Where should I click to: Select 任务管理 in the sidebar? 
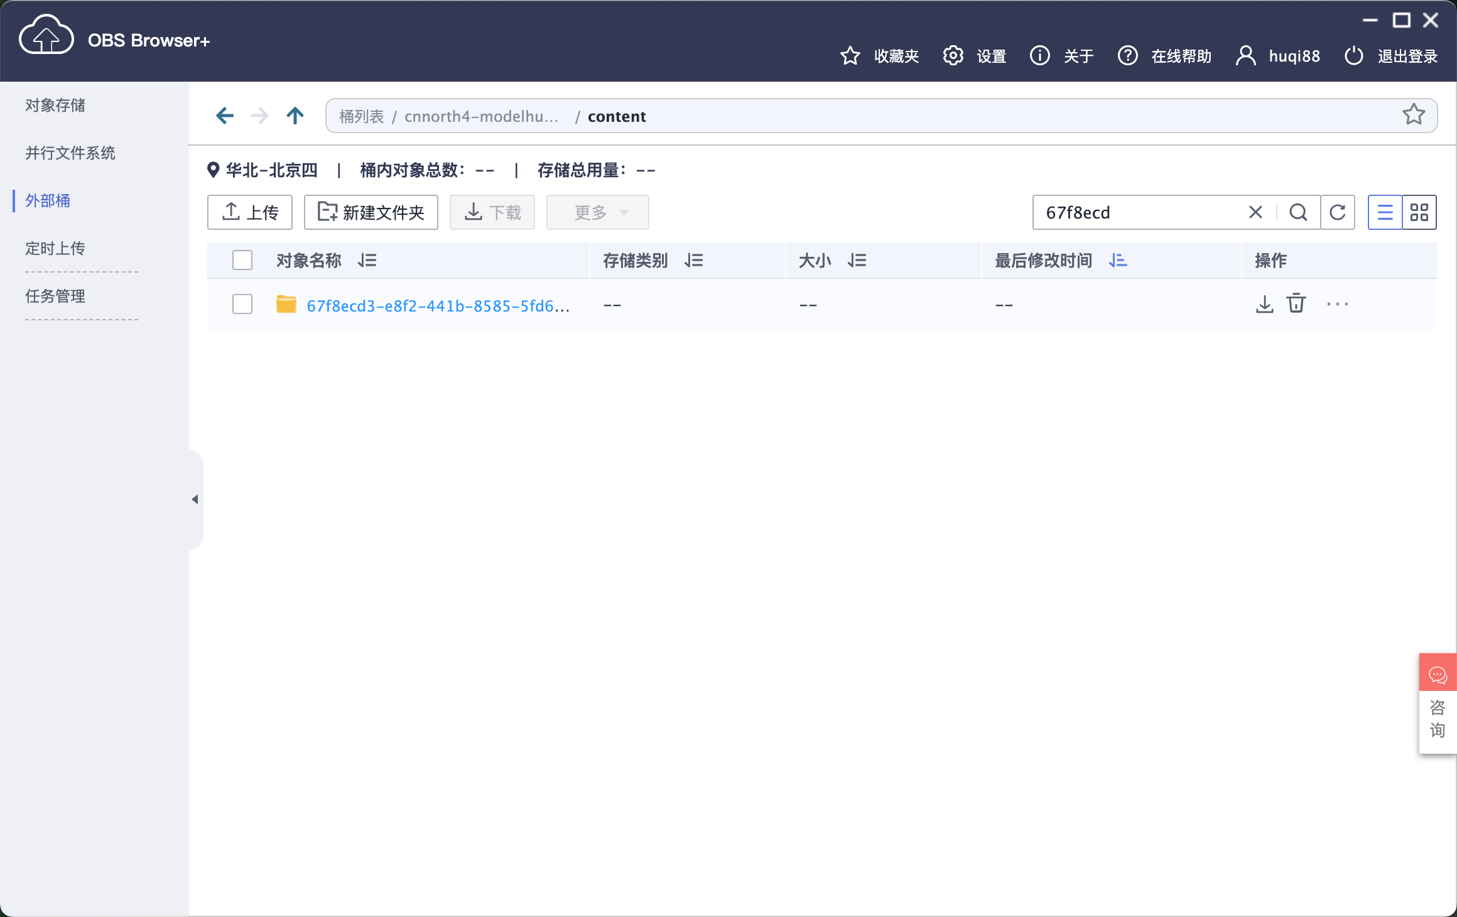click(x=55, y=296)
